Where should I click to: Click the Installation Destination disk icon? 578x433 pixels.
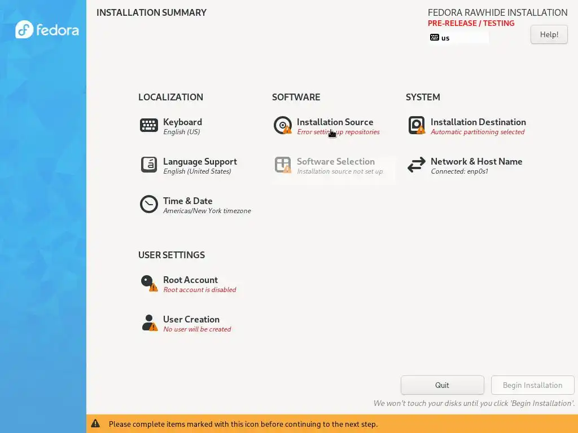click(x=417, y=125)
